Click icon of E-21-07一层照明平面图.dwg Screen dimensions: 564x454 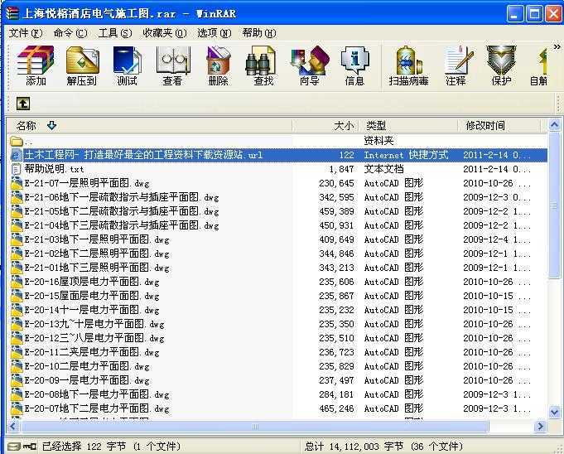click(17, 183)
